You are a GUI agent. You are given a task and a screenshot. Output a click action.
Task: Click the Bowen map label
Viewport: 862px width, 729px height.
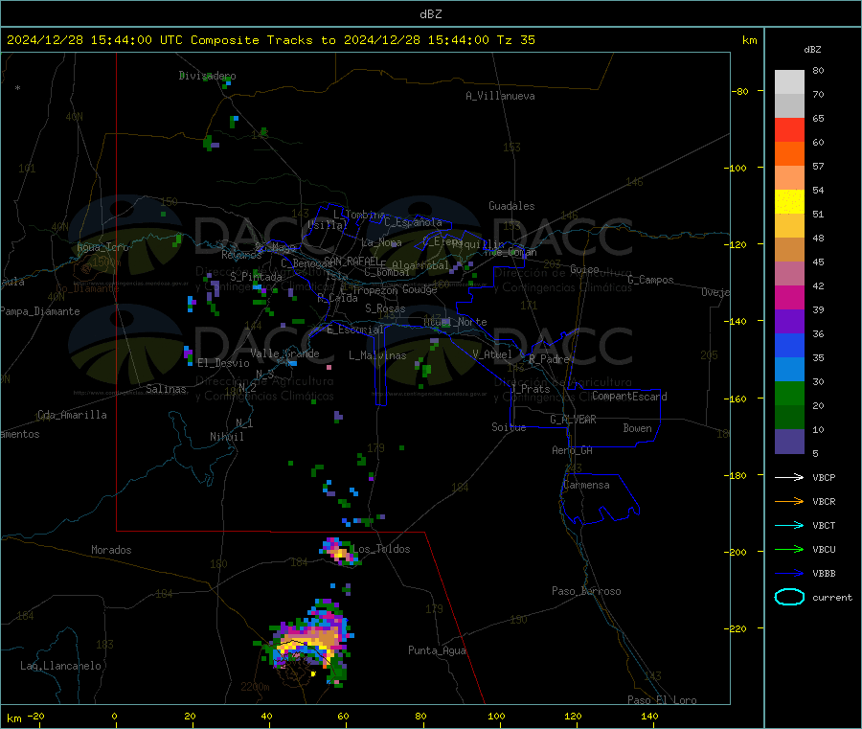[637, 428]
